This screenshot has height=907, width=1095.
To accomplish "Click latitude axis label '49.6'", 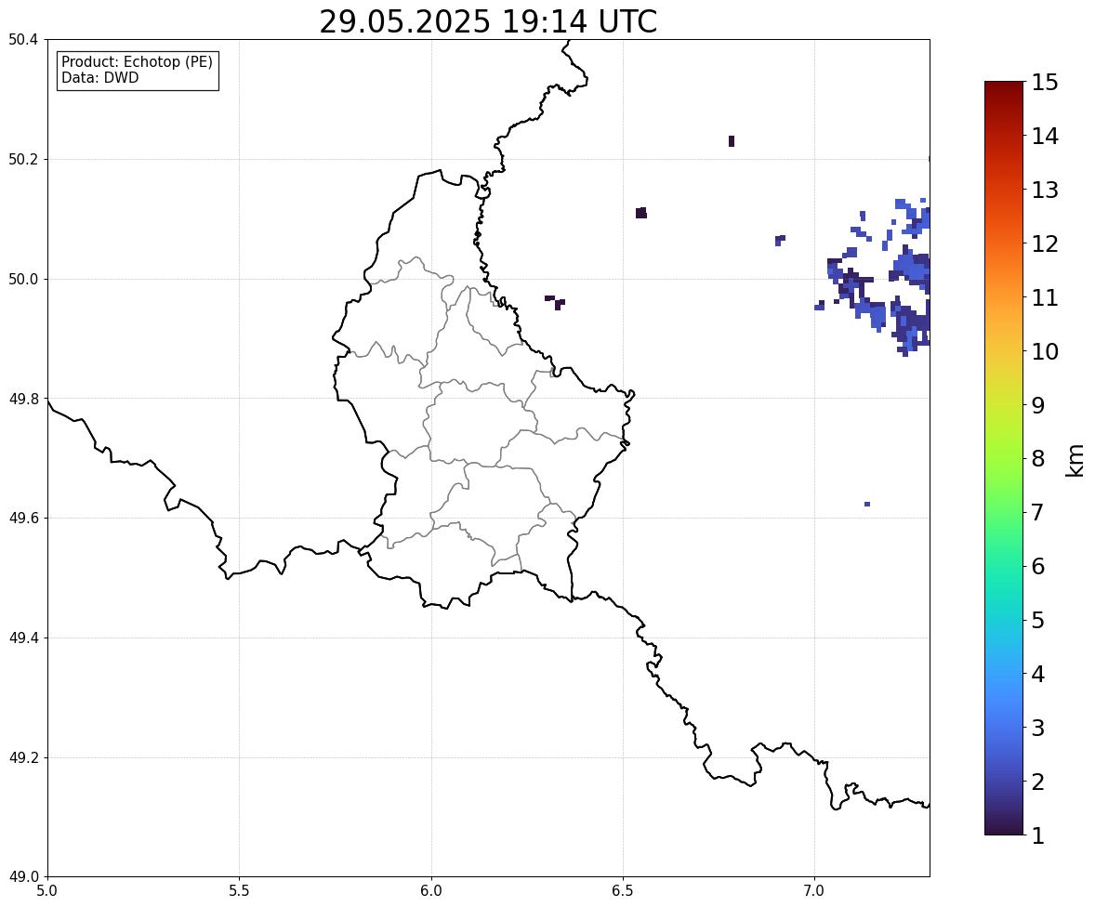I will pyautogui.click(x=23, y=518).
